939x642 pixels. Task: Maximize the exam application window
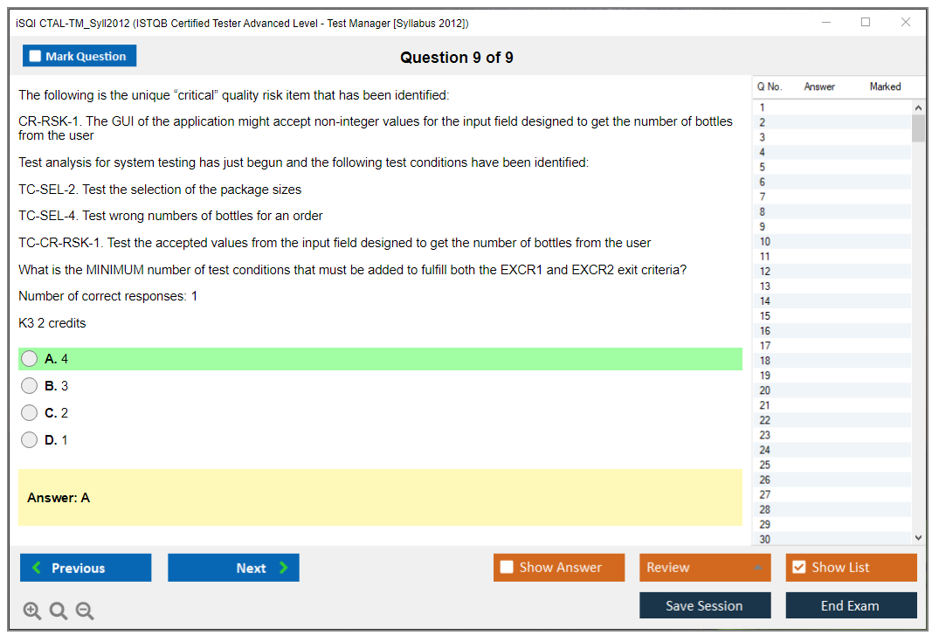point(866,23)
